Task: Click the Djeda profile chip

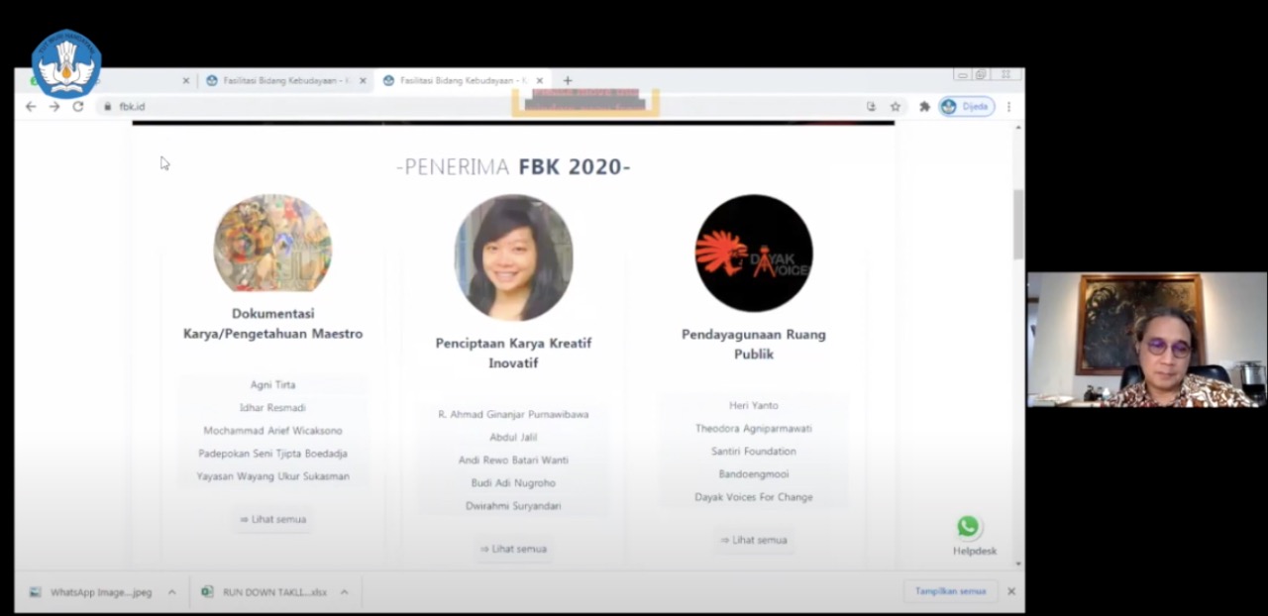Action: pos(966,107)
